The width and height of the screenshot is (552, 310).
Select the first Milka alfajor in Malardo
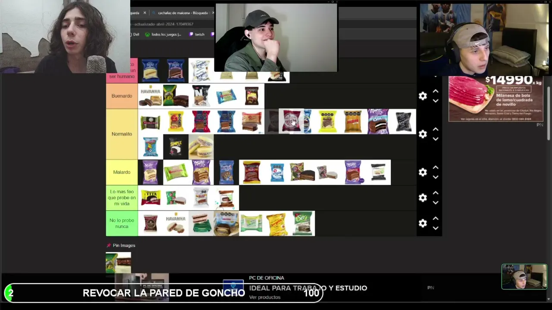[151, 172]
